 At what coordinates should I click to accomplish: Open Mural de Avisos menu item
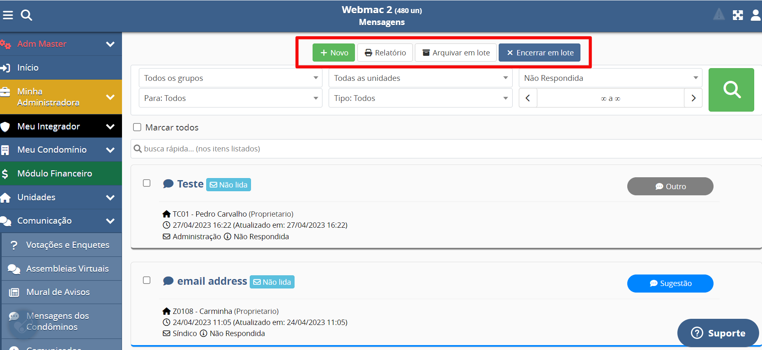click(x=58, y=292)
